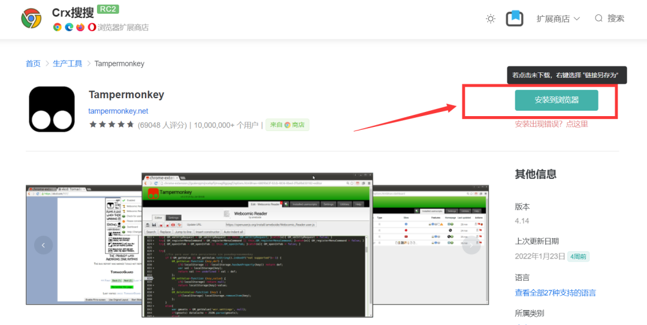Click the Firefox browser icon in header
647x325 pixels.
[80, 27]
